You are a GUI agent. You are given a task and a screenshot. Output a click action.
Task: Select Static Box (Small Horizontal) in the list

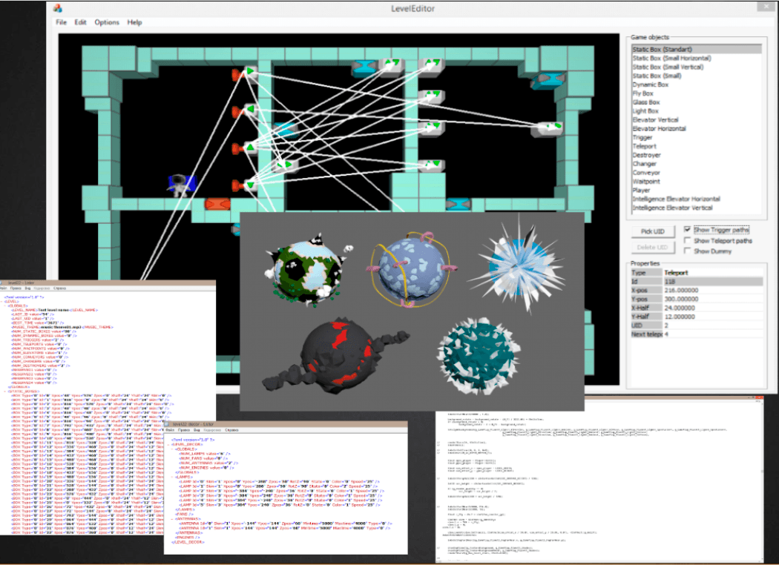pos(697,58)
